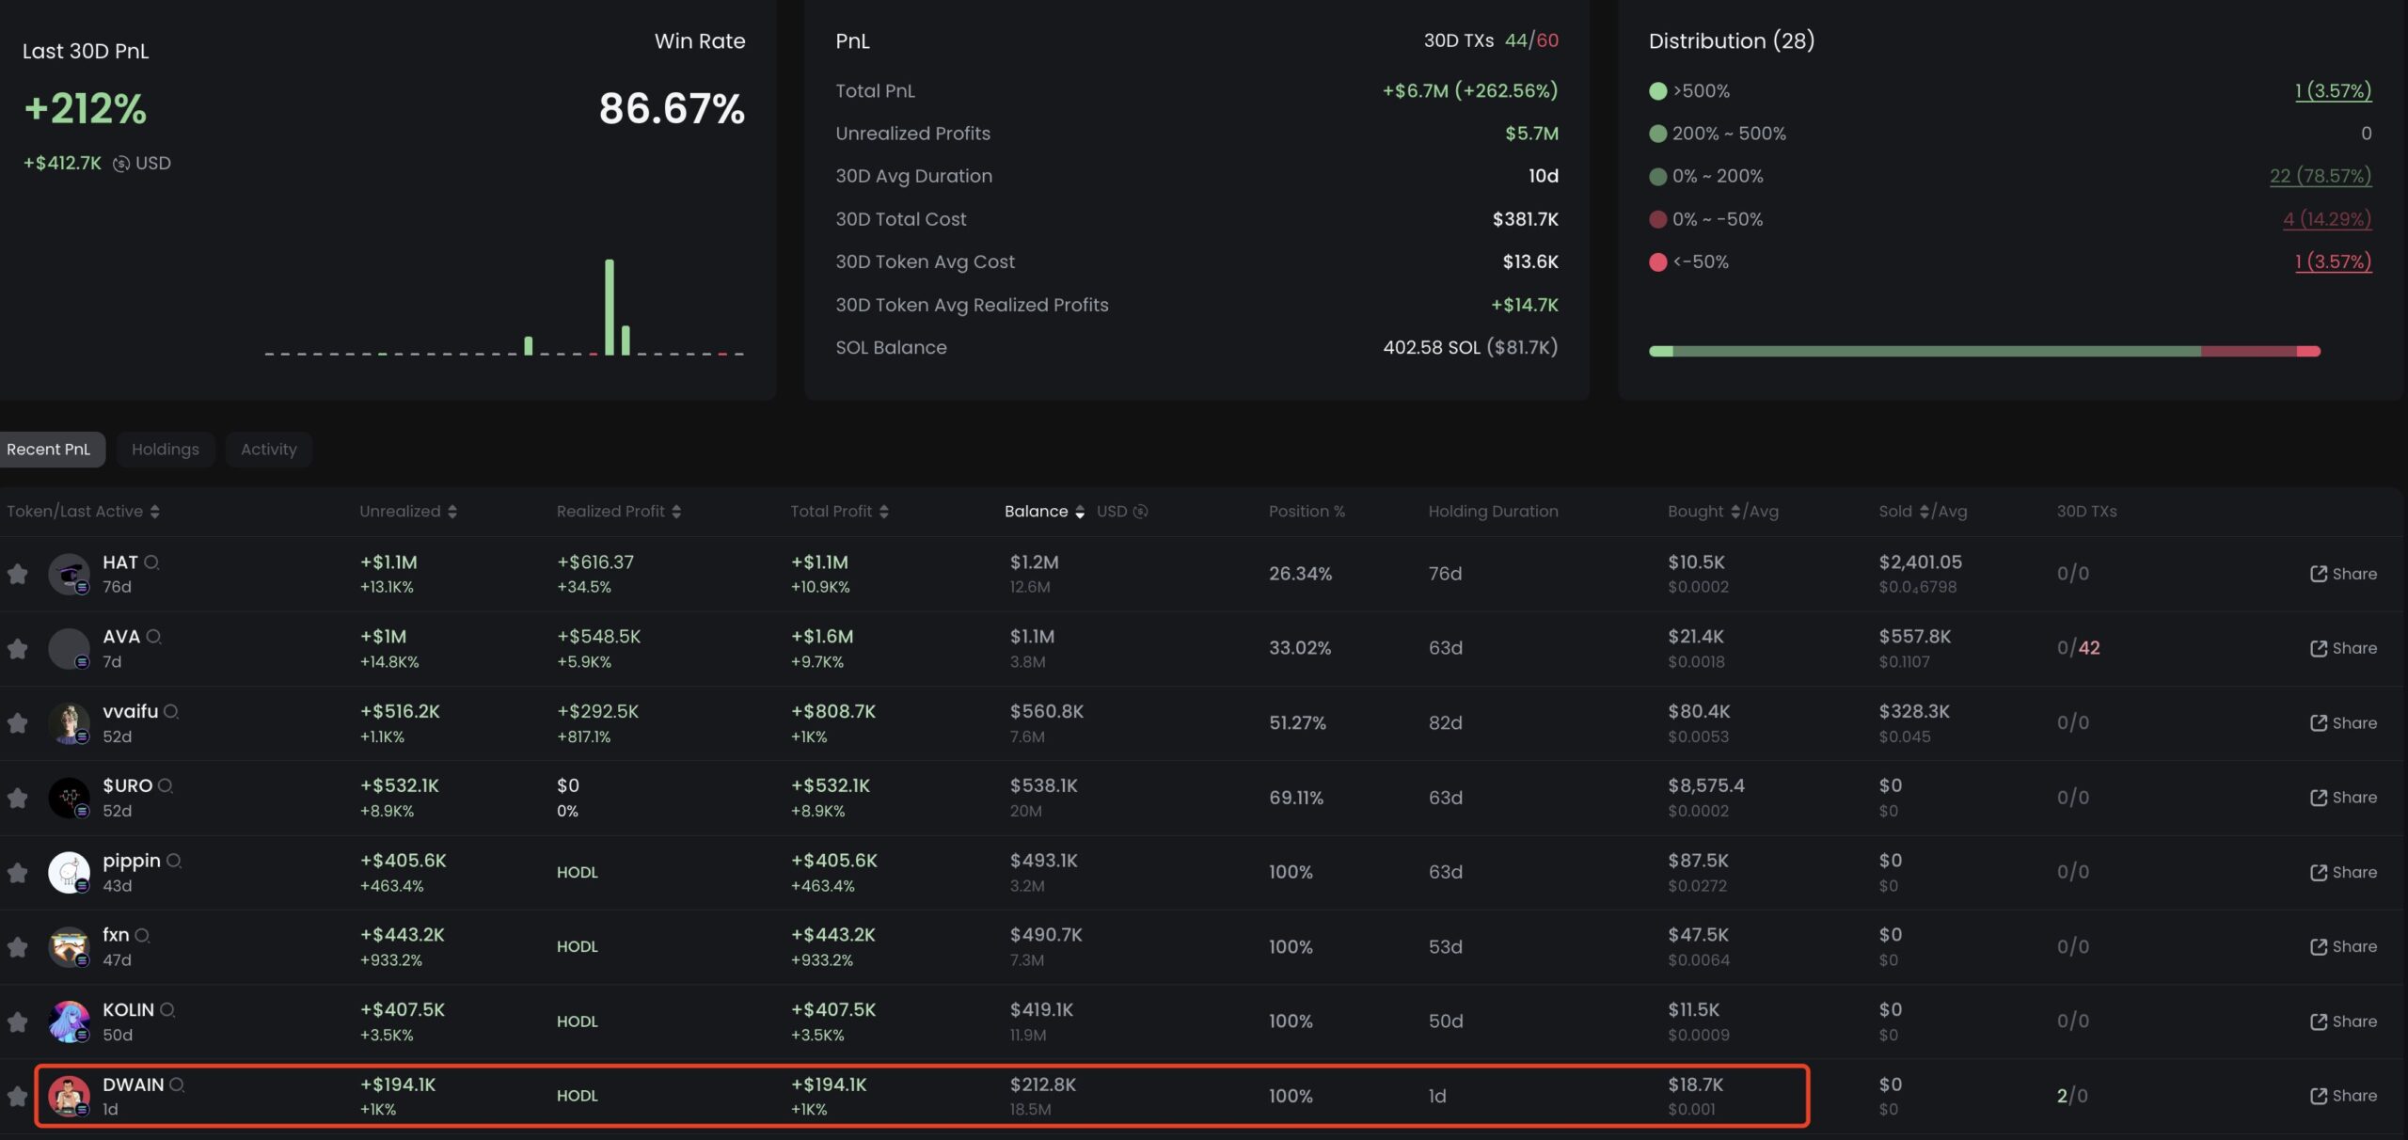Screen dimensions: 2408x1140
Task: Star the DWAIN token row
Action: pyautogui.click(x=18, y=1096)
